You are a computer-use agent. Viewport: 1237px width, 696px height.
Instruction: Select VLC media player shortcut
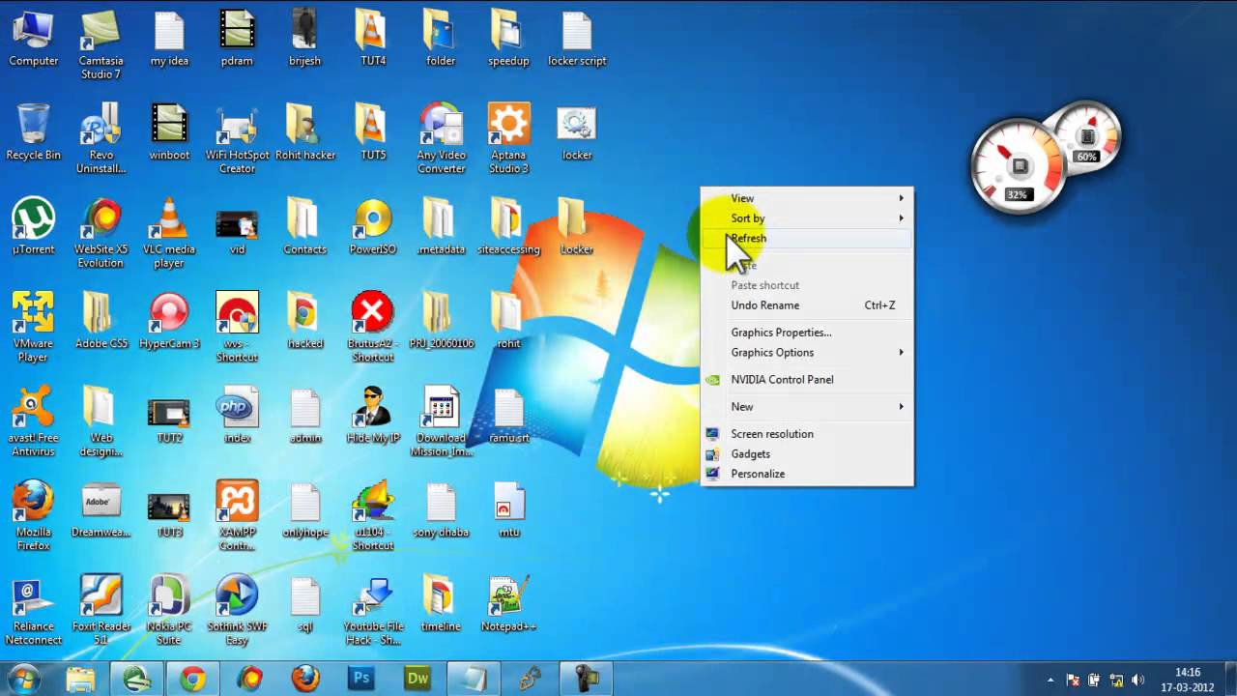(169, 234)
